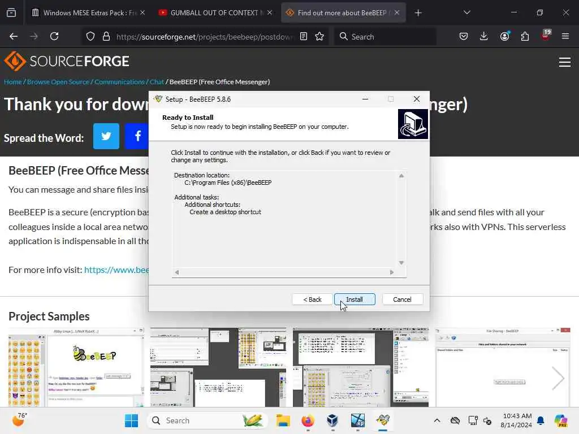Click up arrow of setup summary scrollbar
The width and height of the screenshot is (579, 434).
(401, 176)
